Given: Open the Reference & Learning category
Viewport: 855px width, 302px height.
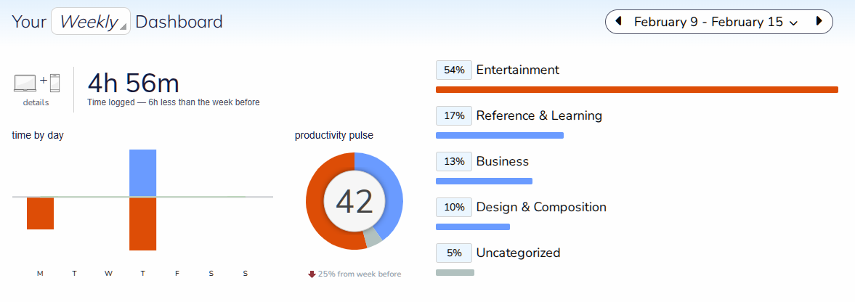Looking at the screenshot, I should (x=539, y=115).
